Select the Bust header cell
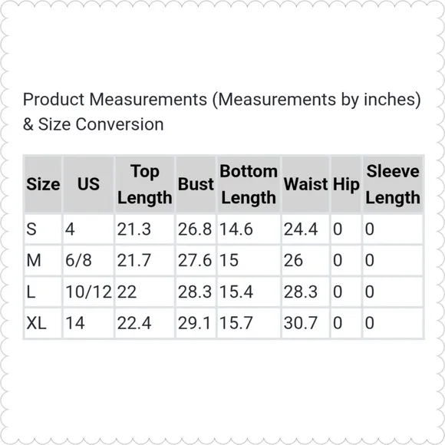445x445 pixels. click(x=196, y=184)
